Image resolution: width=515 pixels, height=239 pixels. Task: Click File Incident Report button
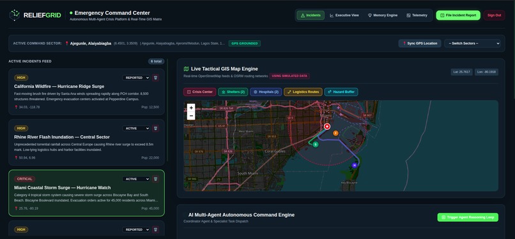pyautogui.click(x=458, y=15)
